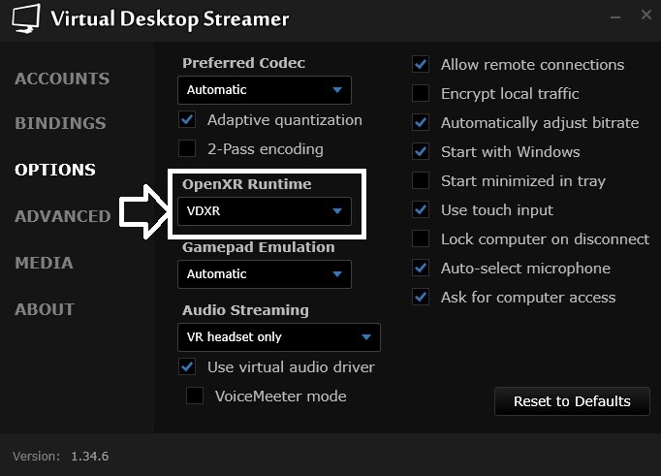Enable Start minimized in tray
Screen dimensions: 661x476
coord(421,181)
